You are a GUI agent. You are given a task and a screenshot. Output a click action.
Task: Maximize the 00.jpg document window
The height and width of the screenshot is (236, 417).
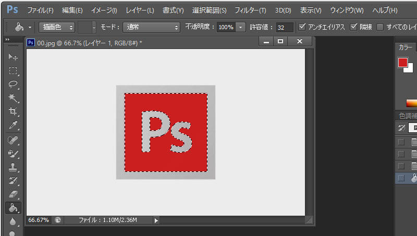(x=280, y=42)
